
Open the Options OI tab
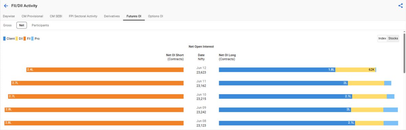point(155,16)
